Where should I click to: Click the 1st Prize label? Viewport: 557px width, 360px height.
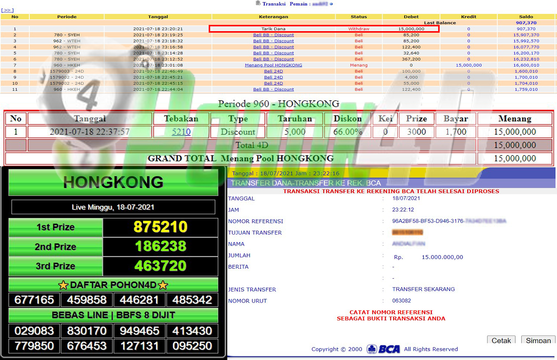pyautogui.click(x=55, y=227)
